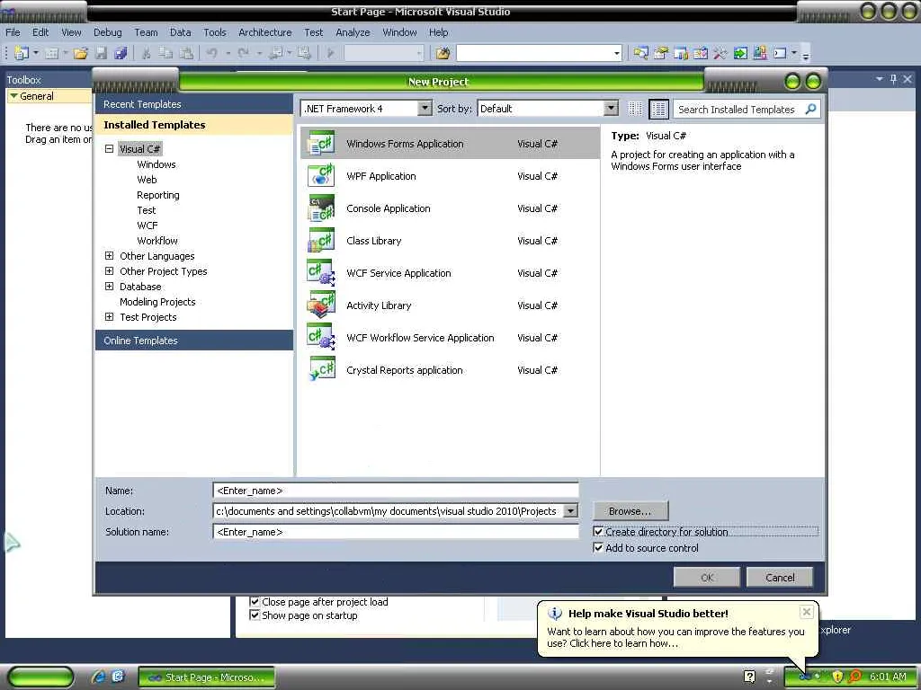Viewport: 921px width, 690px height.
Task: Click the Start Page green-arrow toolbar icon
Action: point(741,53)
